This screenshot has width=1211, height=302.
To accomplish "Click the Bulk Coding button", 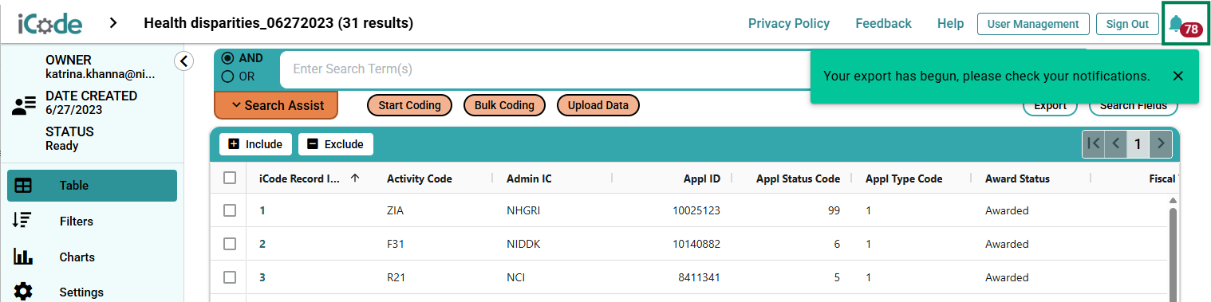I will (x=504, y=105).
